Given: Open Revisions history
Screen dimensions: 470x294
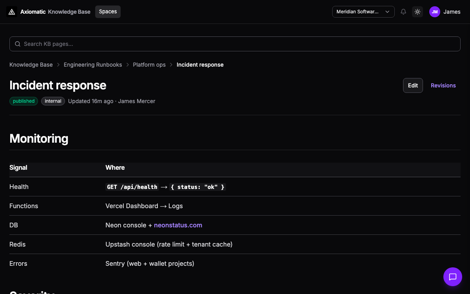Looking at the screenshot, I should [x=443, y=85].
